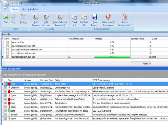This screenshot has width=168, height=125.
Task: Click the Spam icon for macsmarket row
Action: tap(9, 107)
